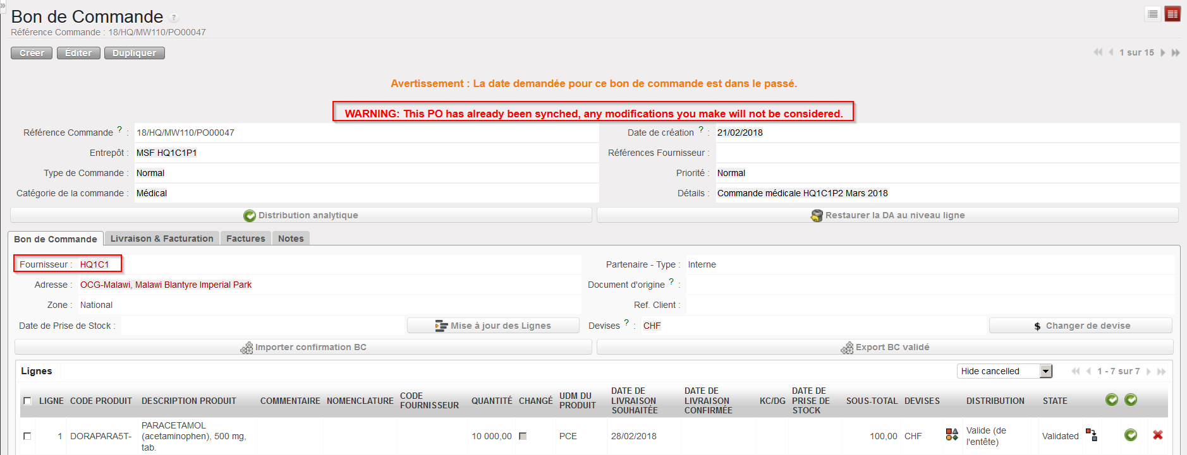Image resolution: width=1187 pixels, height=455 pixels.
Task: Open help icon beside Bon de Commande title
Action: 174,18
